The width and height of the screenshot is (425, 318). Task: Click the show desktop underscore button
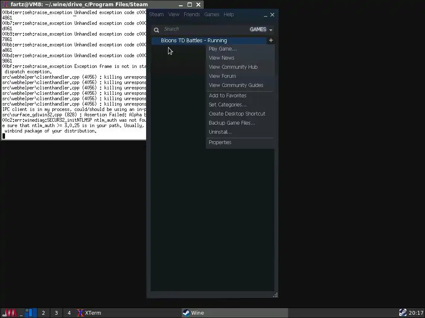tap(21, 313)
